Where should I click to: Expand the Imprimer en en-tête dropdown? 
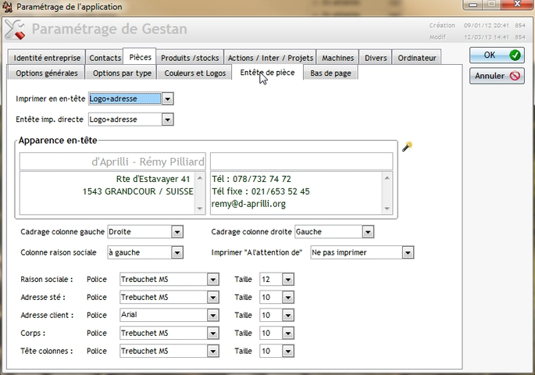click(167, 99)
